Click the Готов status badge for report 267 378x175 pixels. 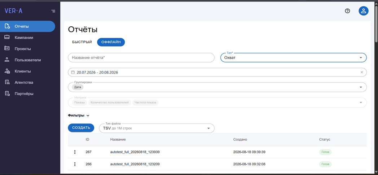(x=325, y=152)
